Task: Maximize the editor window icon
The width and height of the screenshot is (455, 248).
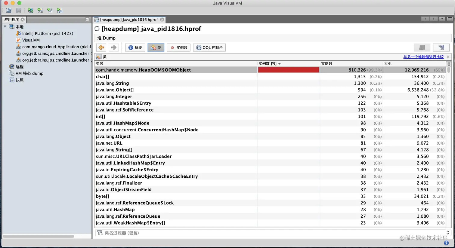Action: [x=450, y=19]
